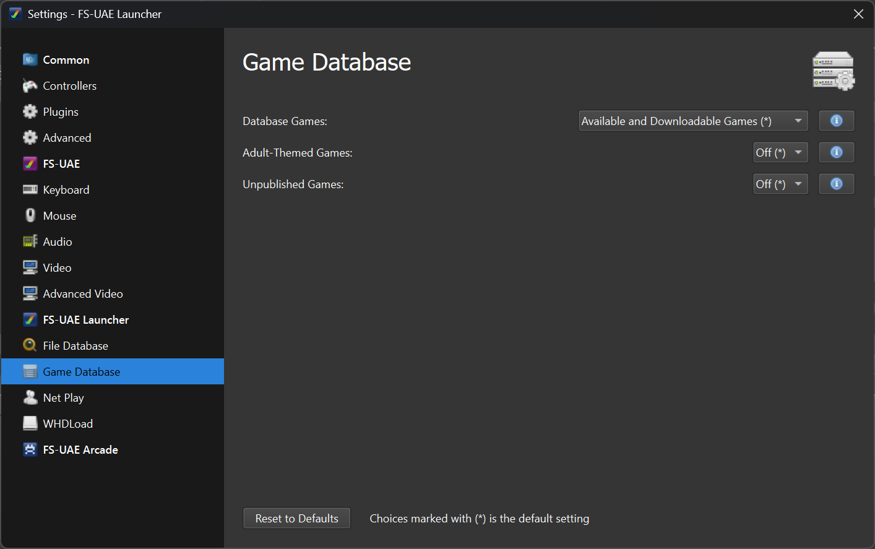Click the FS-UAE Arcade invader icon
875x549 pixels.
click(x=30, y=449)
